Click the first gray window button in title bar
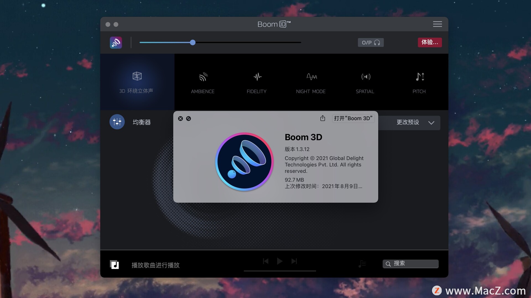Image resolution: width=531 pixels, height=298 pixels. [108, 24]
